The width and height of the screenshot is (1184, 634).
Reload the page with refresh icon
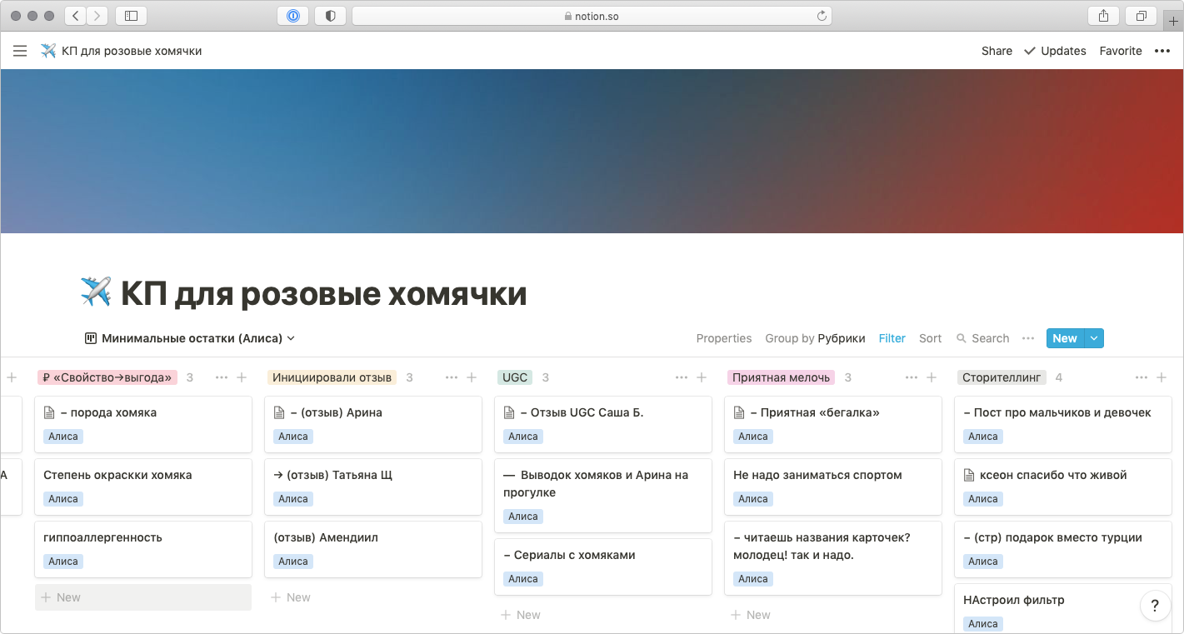pyautogui.click(x=822, y=16)
